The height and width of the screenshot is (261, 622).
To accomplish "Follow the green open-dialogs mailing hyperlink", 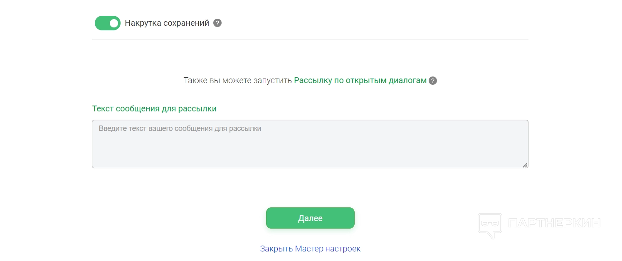I will click(360, 81).
